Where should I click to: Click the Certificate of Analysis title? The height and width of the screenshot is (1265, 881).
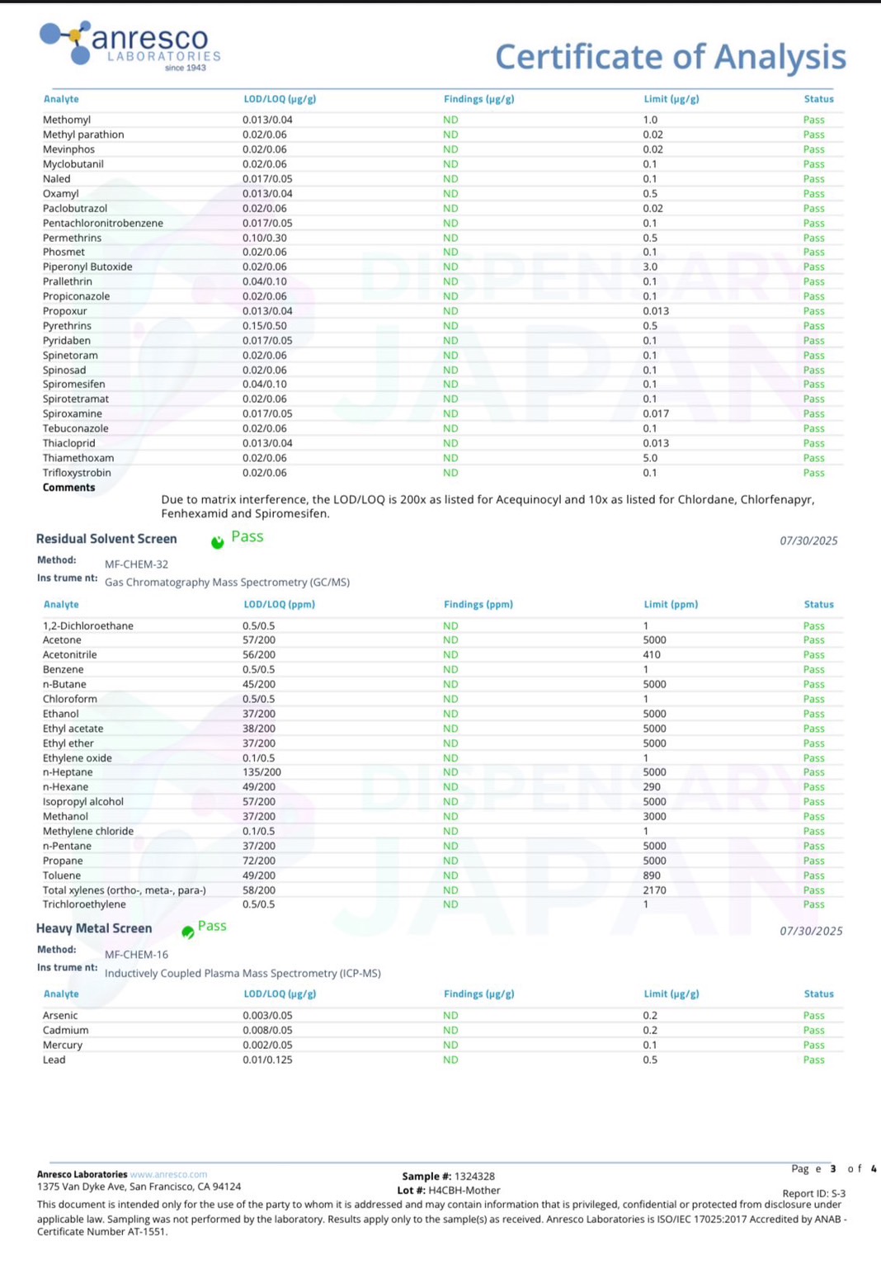click(x=670, y=57)
